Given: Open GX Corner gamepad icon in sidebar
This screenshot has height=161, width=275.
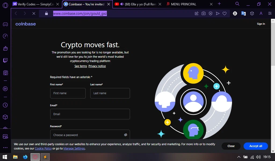Looking at the screenshot, I should click(x=5, y=24).
